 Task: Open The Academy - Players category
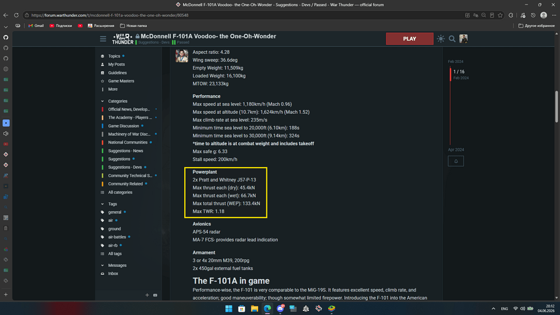coord(129,117)
